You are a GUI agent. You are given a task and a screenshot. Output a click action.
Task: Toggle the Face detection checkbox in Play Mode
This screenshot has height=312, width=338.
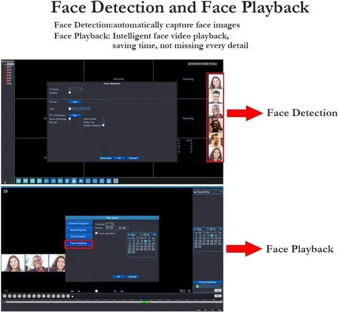[x=96, y=233]
